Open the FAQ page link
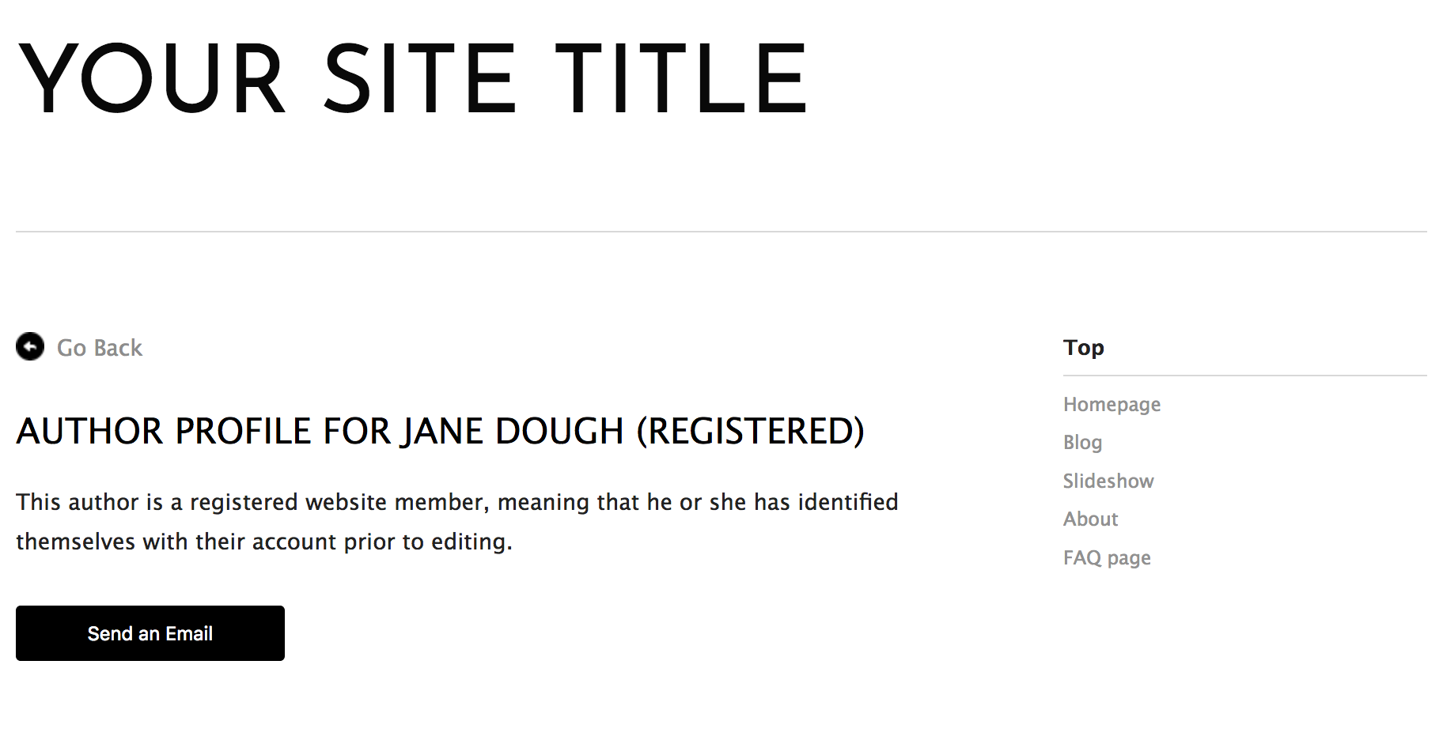 pos(1107,557)
